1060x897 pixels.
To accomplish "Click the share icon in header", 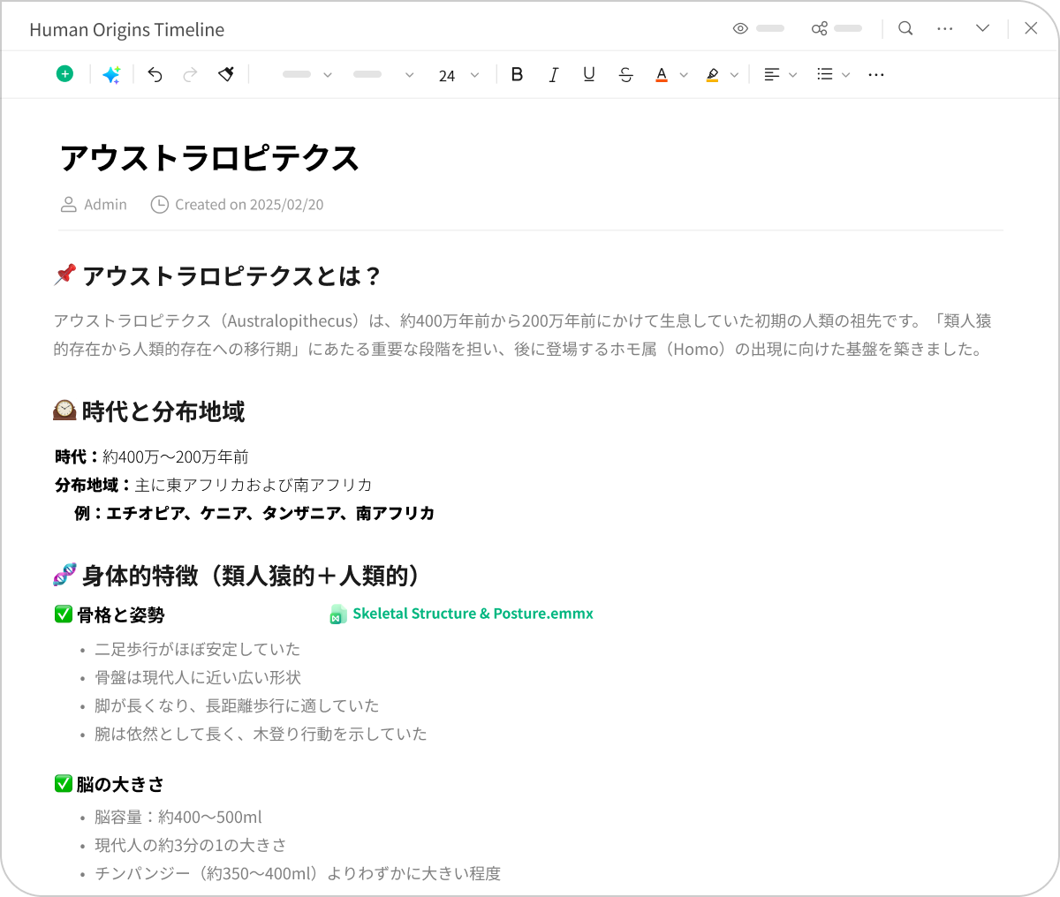I will (819, 28).
